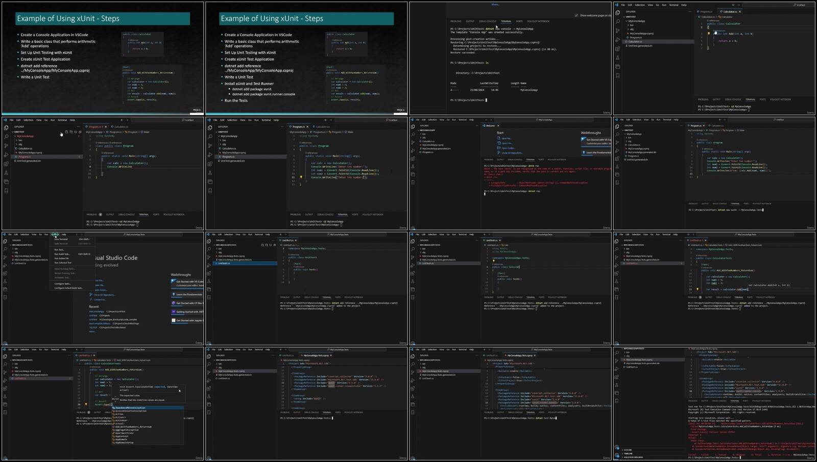Expand the TIMELINE section in Explorer
Viewport: 817px width, 462px height.
coord(628,453)
